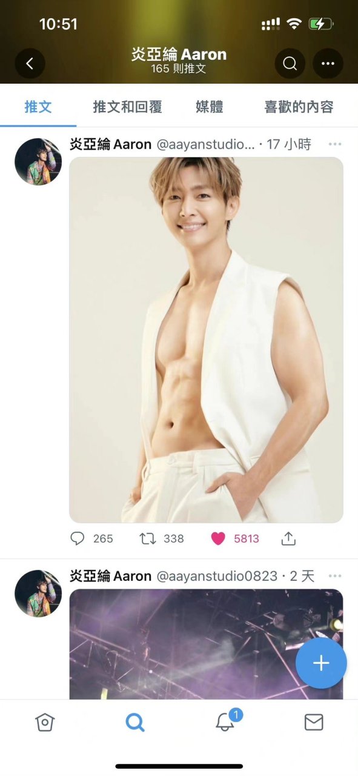
Task: Open the compose tweet floating button
Action: (x=321, y=663)
